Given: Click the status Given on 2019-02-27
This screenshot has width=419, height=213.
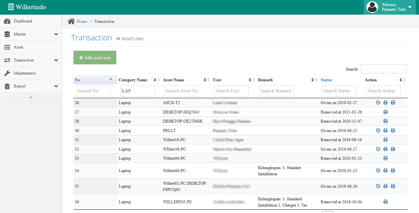Looking at the screenshot, I should tap(338, 103).
